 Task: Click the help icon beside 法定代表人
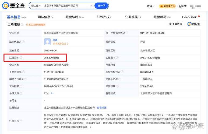(23, 42)
